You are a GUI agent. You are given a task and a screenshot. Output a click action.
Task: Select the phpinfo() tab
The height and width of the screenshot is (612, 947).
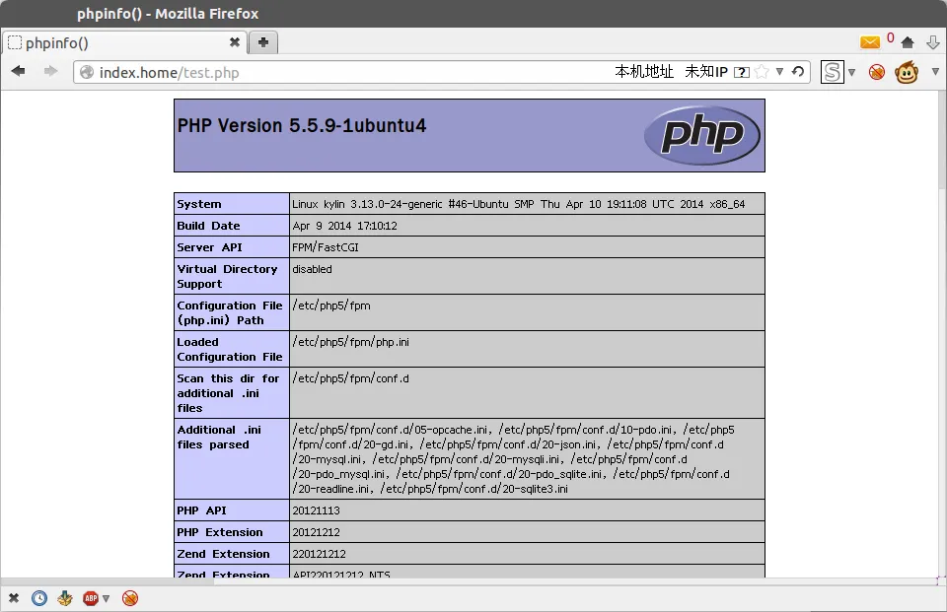[x=124, y=42]
